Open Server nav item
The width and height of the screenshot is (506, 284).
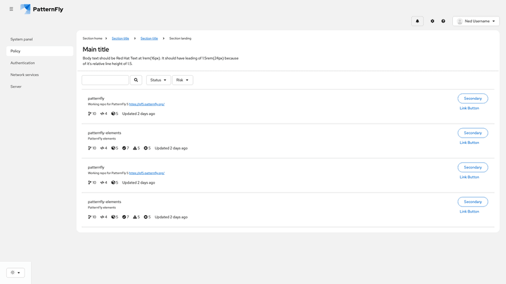(40, 86)
